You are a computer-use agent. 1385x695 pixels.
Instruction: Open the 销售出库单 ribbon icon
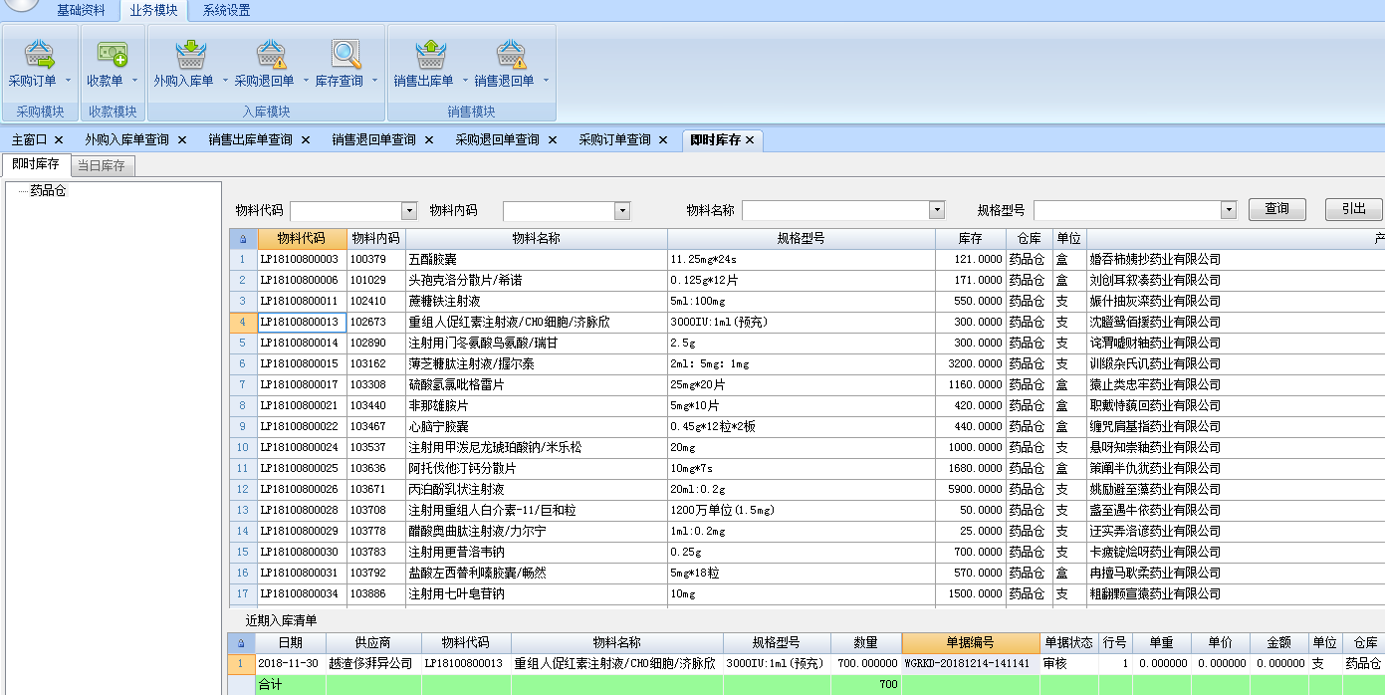tap(430, 55)
